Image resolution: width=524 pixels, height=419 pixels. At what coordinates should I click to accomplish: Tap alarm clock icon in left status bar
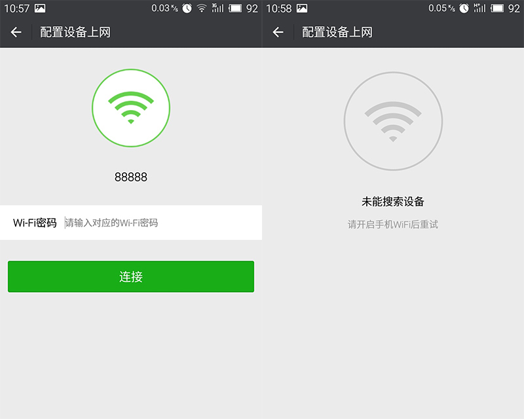point(187,9)
